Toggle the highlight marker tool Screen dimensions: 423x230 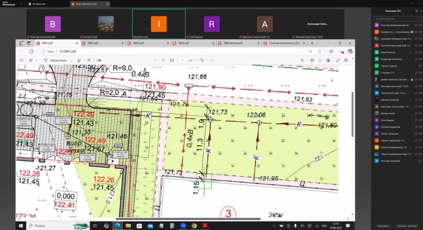click(30, 60)
